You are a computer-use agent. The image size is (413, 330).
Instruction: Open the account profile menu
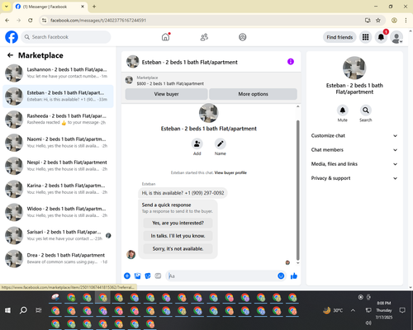[396, 37]
